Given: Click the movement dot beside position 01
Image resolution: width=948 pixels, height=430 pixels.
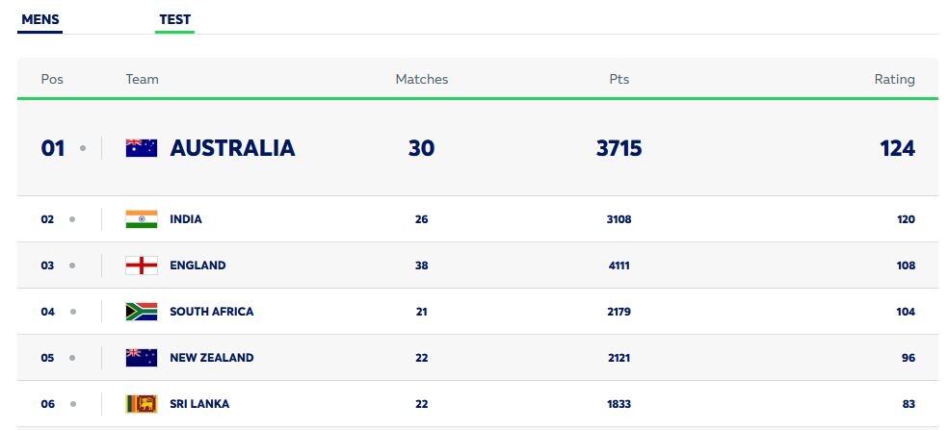Looking at the screenshot, I should (x=83, y=148).
